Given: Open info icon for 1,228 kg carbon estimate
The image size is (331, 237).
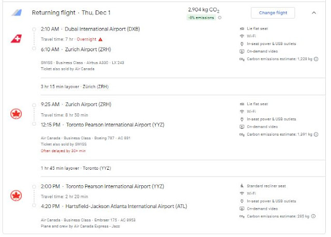Looking at the screenshot, I should point(316,59).
